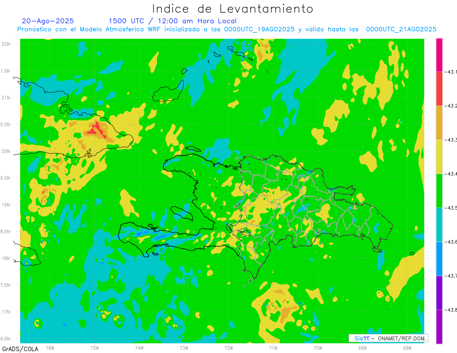
Task: Click the 21N latitude label
Action: tap(6, 97)
